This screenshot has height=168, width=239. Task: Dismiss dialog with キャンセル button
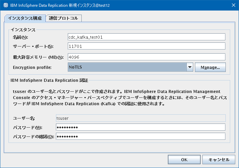pos(219,160)
